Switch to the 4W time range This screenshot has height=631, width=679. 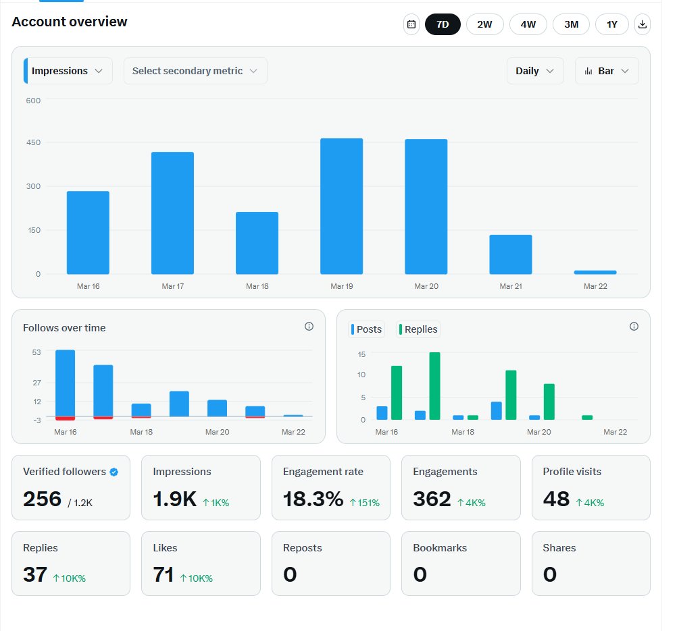click(528, 24)
